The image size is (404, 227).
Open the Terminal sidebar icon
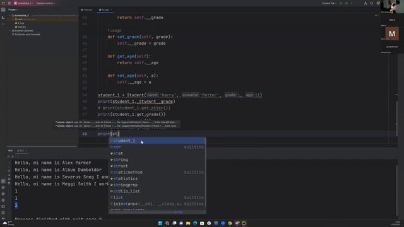pyautogui.click(x=3, y=206)
